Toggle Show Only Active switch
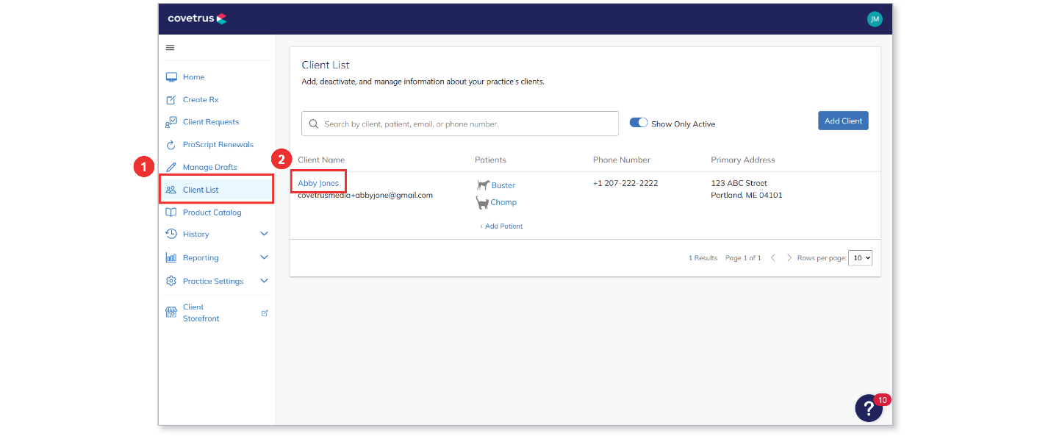 coord(639,123)
